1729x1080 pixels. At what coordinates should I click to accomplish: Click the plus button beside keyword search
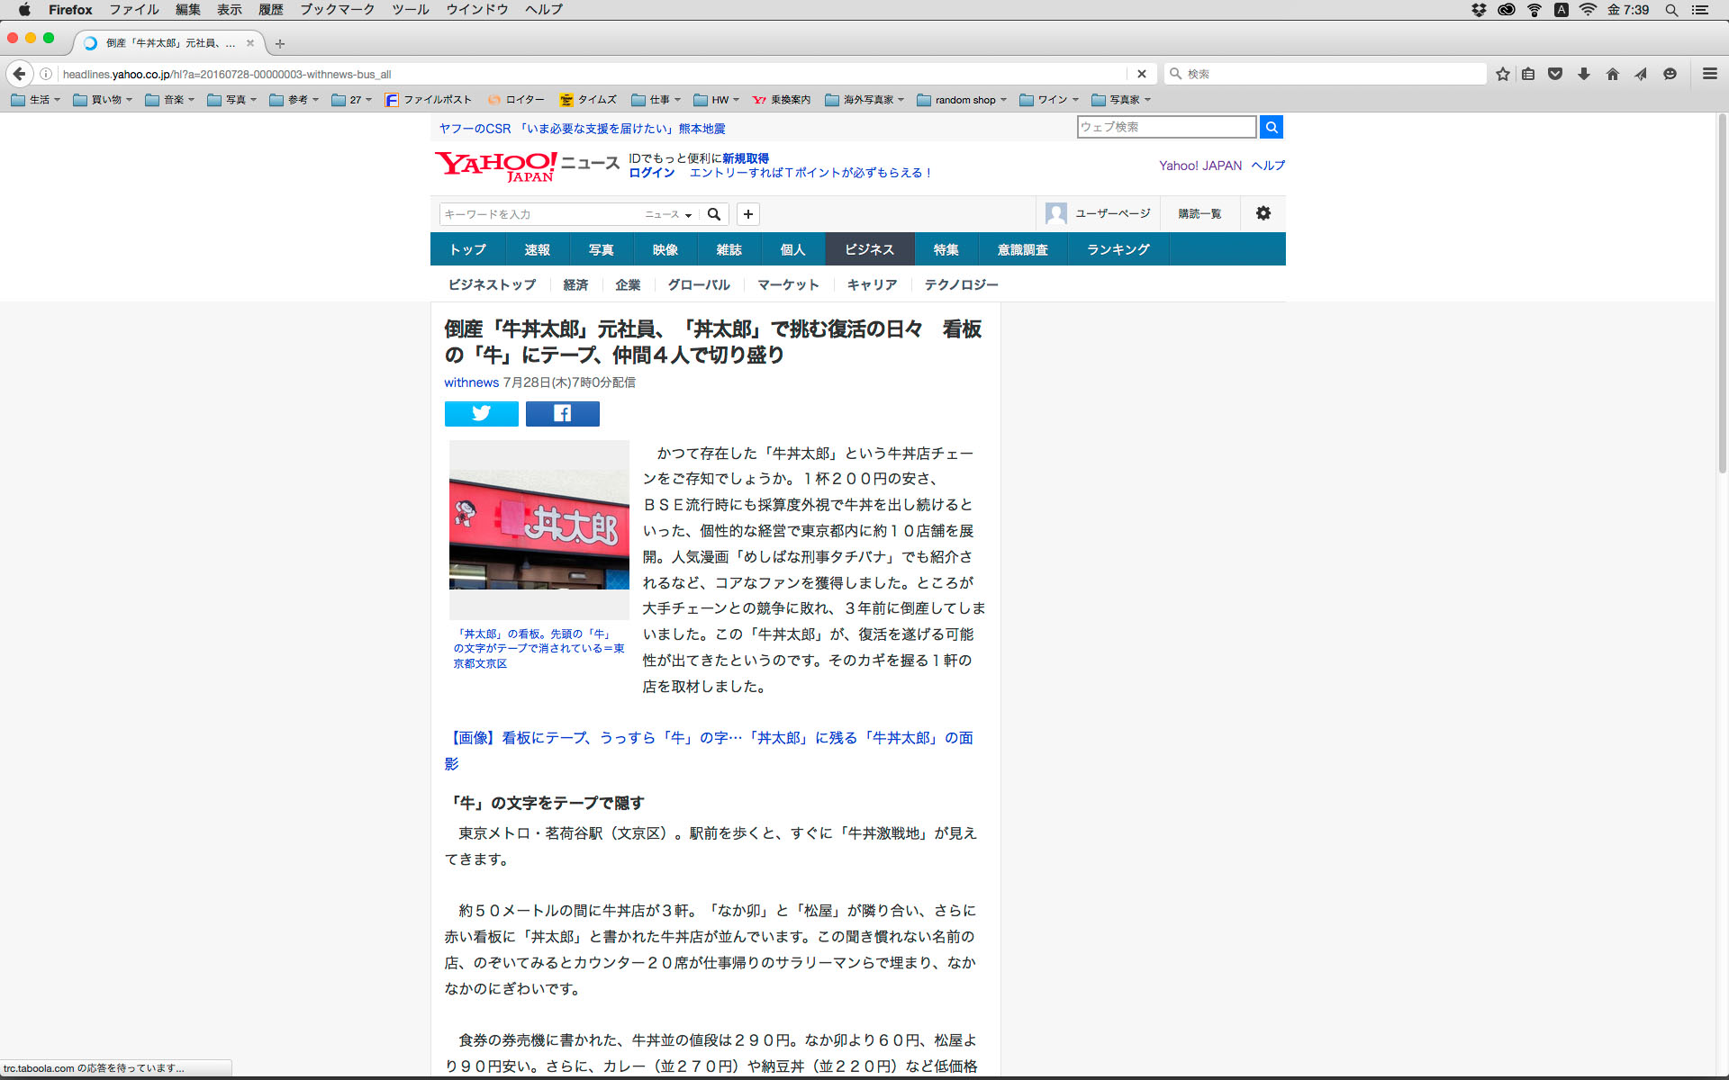pyautogui.click(x=747, y=214)
